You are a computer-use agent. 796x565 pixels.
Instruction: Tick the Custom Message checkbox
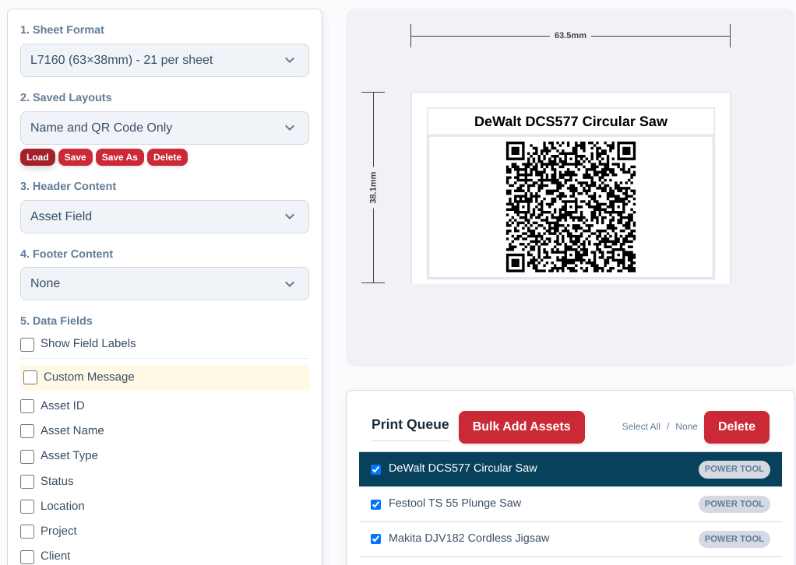pos(30,377)
